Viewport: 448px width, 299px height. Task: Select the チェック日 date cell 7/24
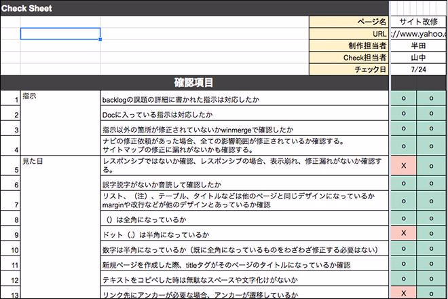(419, 69)
